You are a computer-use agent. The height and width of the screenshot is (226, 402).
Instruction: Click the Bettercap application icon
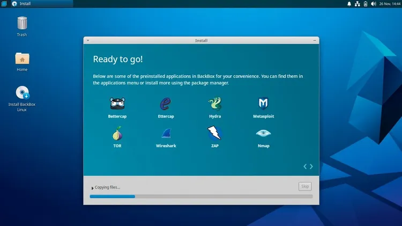117,104
